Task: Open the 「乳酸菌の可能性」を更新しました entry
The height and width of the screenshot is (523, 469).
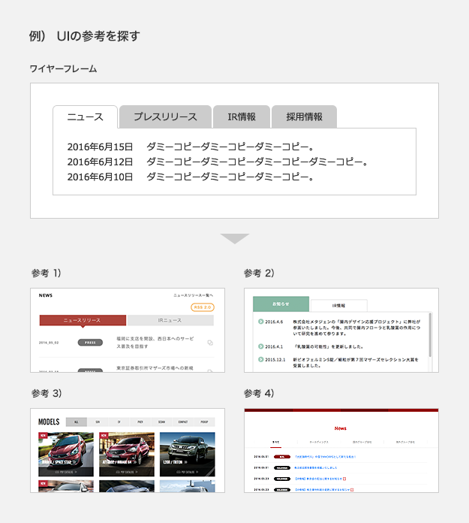Action: pyautogui.click(x=328, y=347)
